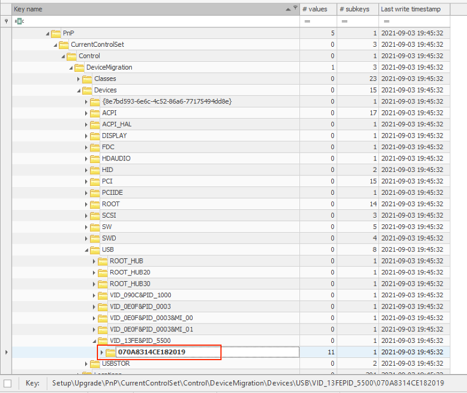467x393 pixels.
Task: Click the filter icon in Key name header
Action: pyautogui.click(x=295, y=7)
